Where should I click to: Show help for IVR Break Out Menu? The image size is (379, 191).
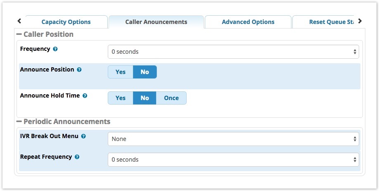coord(83,136)
